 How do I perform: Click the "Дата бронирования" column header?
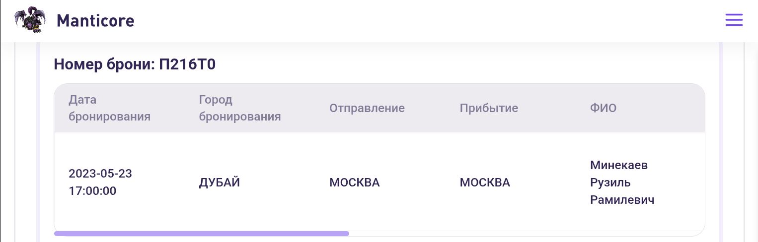109,108
